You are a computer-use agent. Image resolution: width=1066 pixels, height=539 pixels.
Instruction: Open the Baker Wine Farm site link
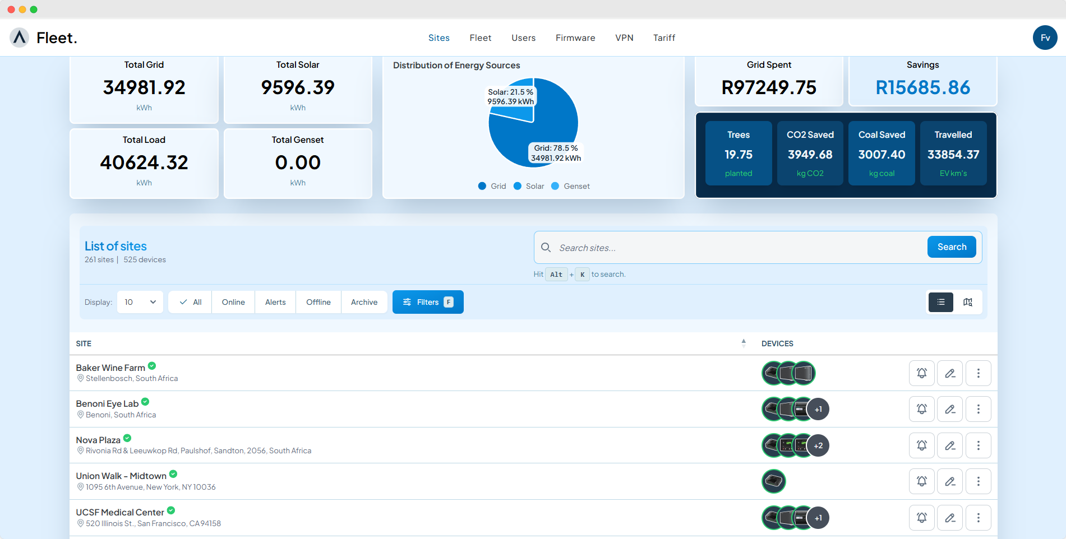point(110,367)
